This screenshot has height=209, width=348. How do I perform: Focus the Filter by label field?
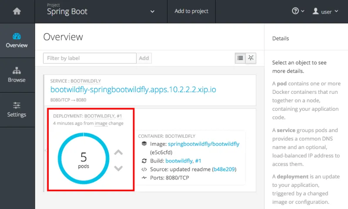(90, 58)
